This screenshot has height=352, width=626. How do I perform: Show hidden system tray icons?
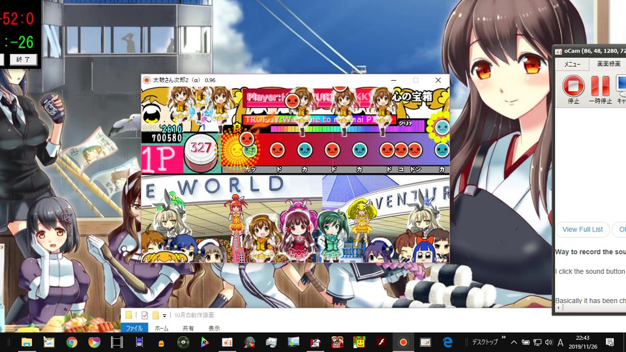coord(514,342)
